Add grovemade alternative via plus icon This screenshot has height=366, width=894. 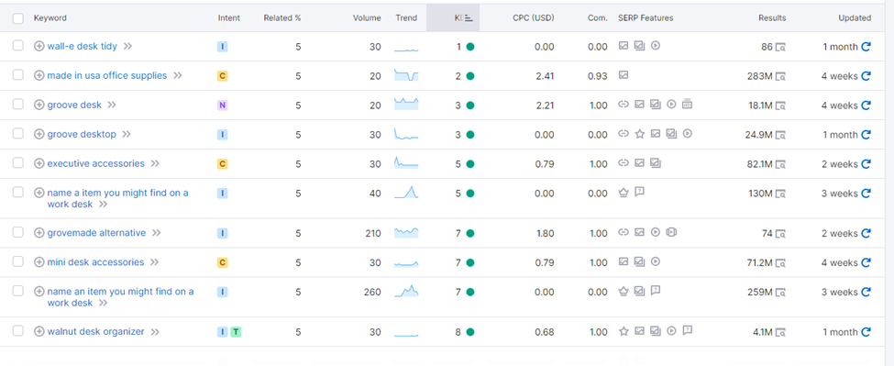(39, 233)
